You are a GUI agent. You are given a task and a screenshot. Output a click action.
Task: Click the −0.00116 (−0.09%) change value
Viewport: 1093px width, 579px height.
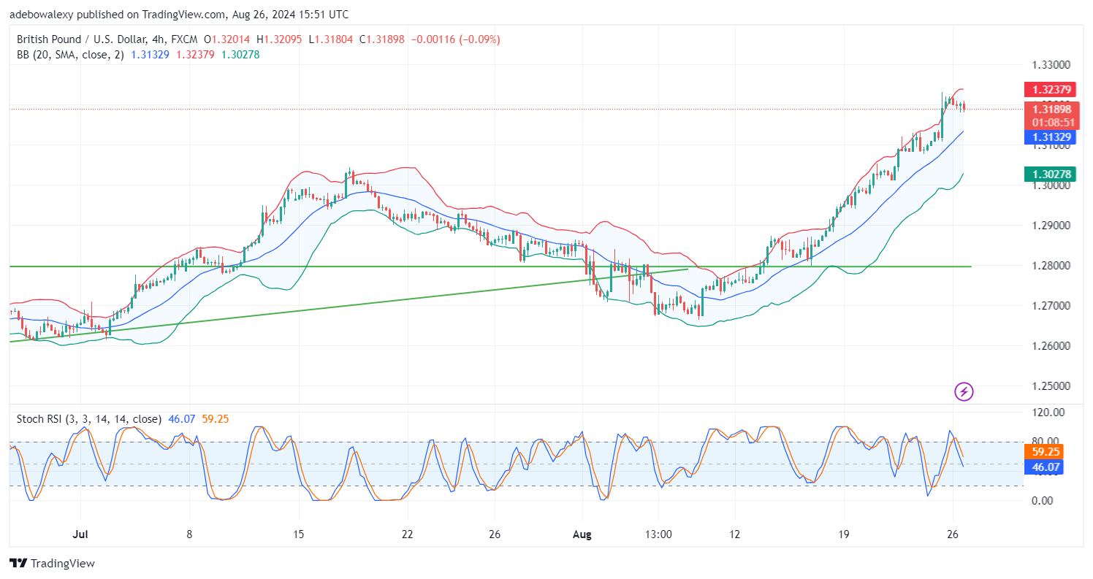pyautogui.click(x=457, y=39)
